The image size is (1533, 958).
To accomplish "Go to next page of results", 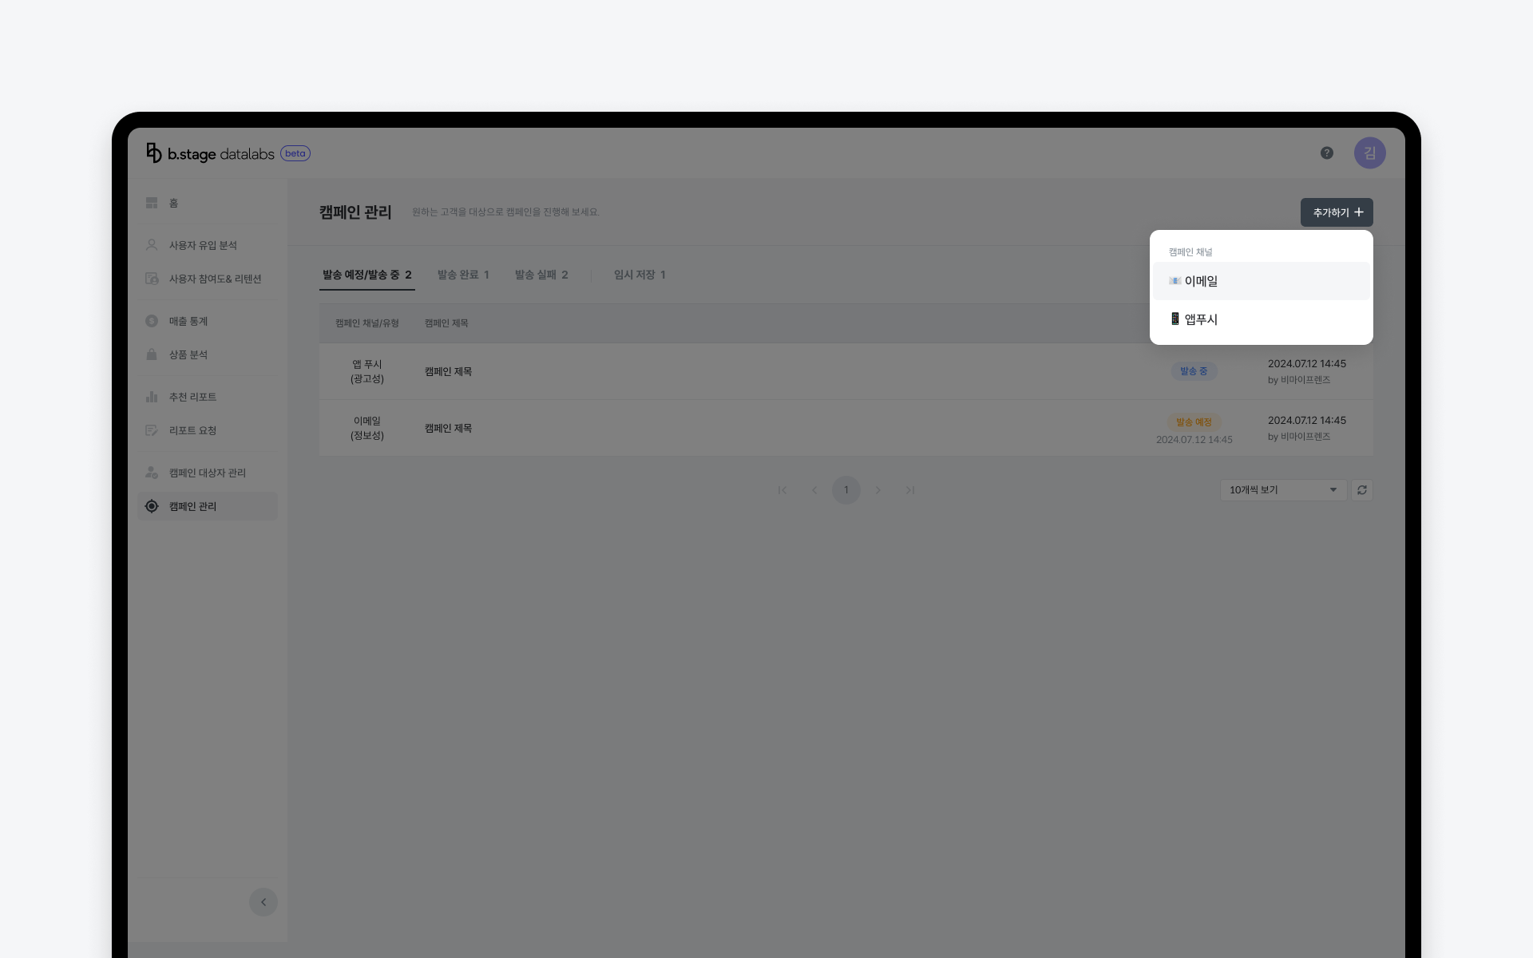I will (878, 490).
